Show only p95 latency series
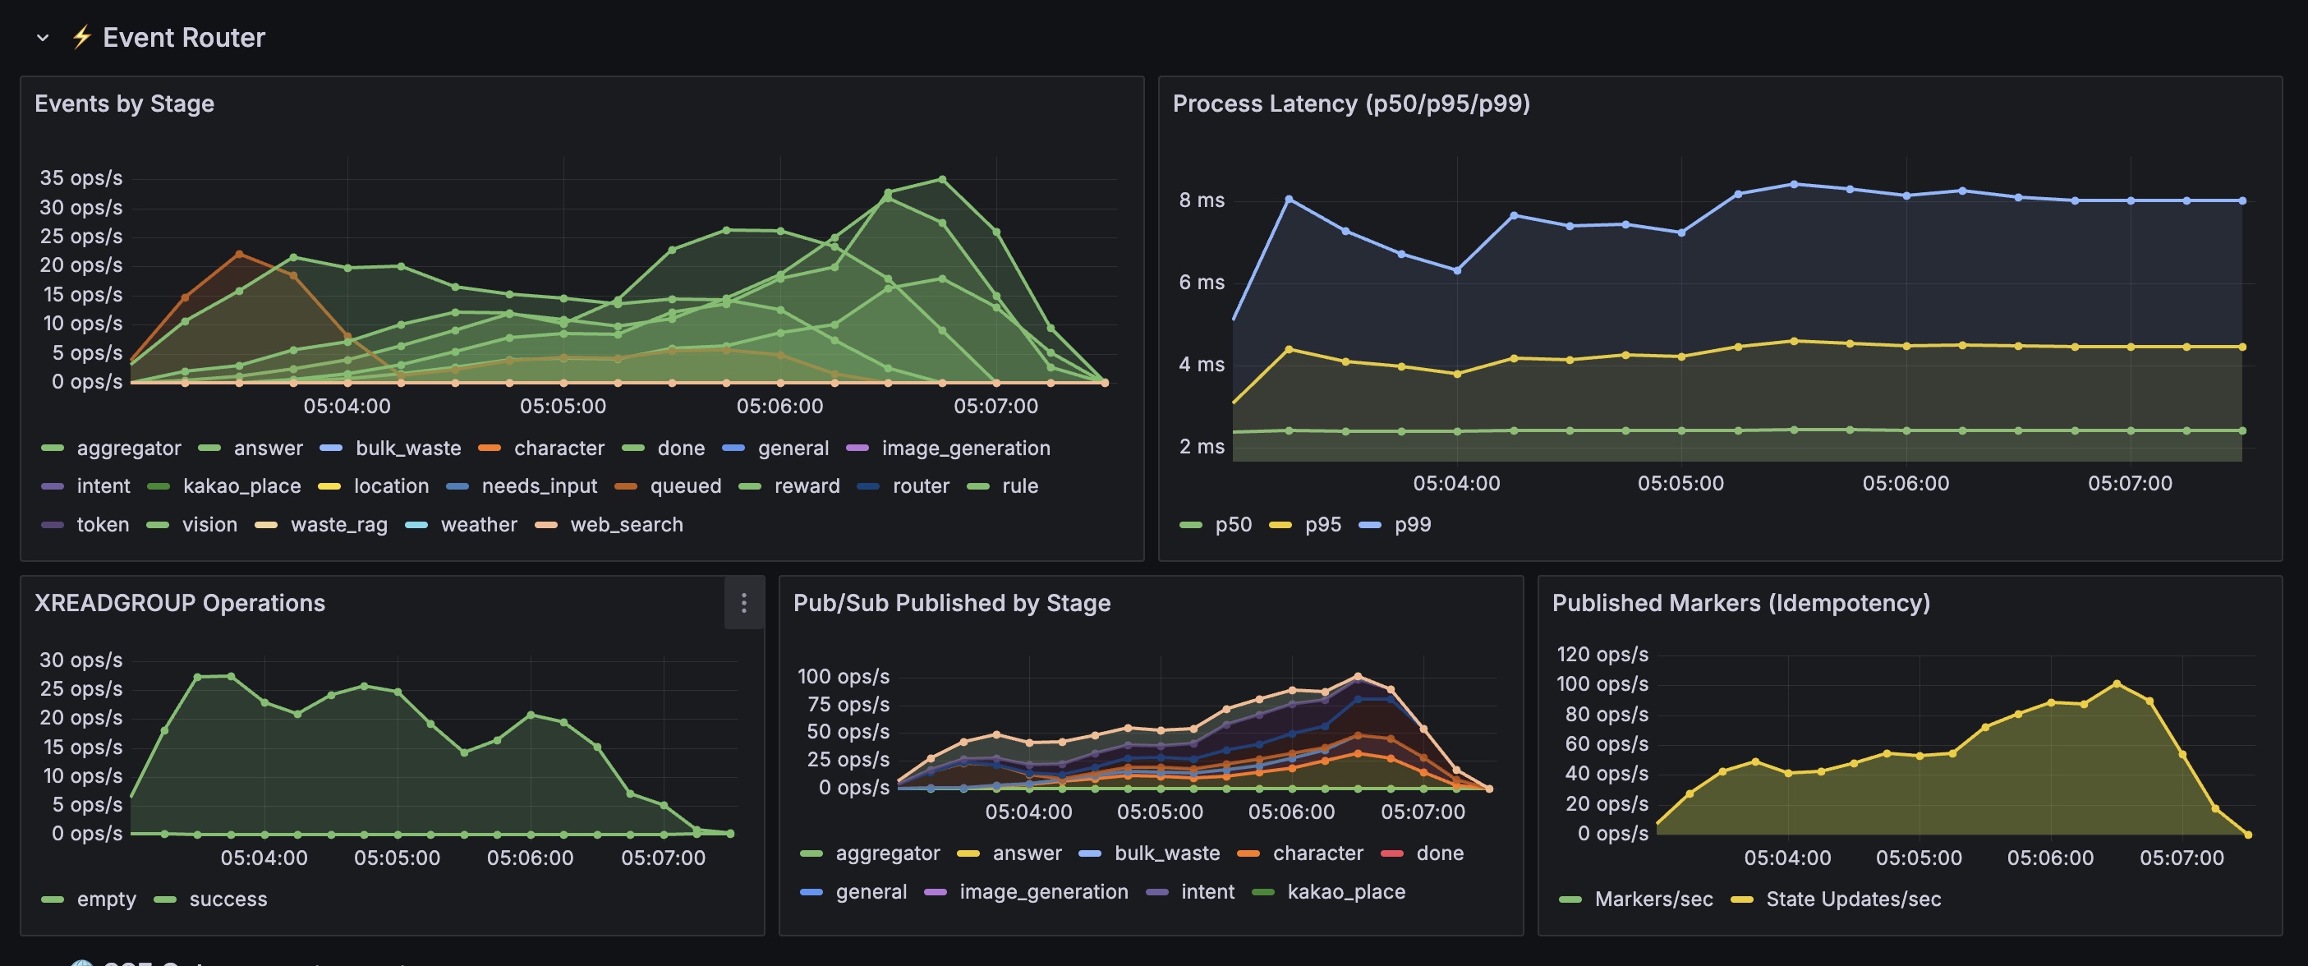Image resolution: width=2308 pixels, height=966 pixels. (1322, 524)
